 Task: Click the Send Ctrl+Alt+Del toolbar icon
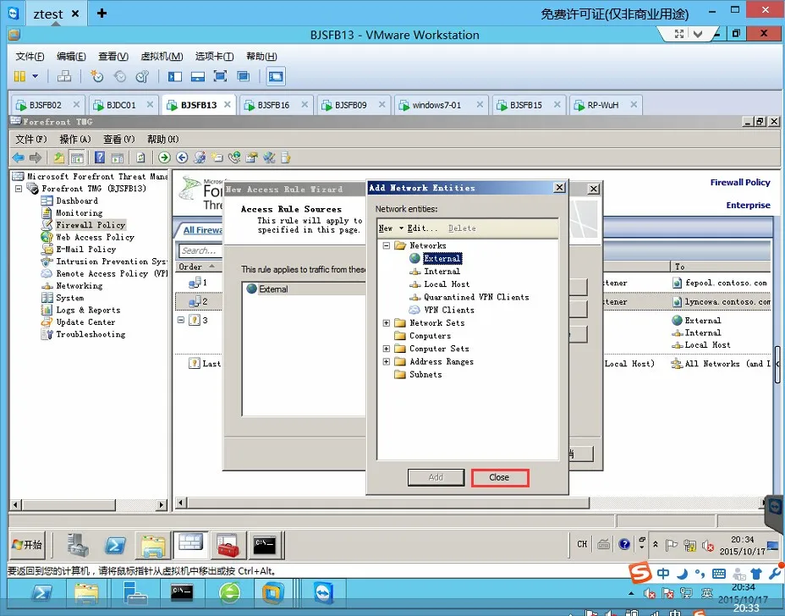pos(64,76)
